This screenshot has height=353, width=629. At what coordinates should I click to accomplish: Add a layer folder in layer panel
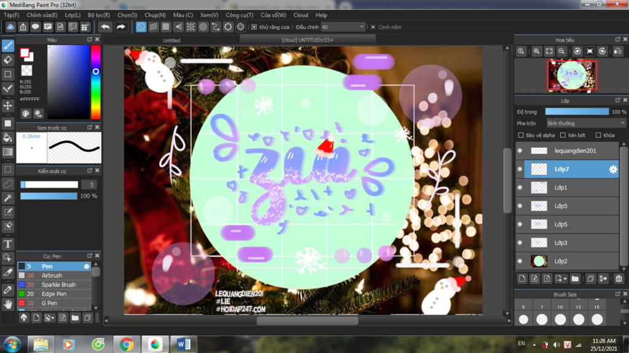[x=575, y=278]
